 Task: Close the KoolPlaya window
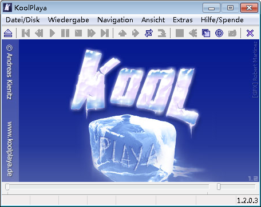click(x=249, y=8)
